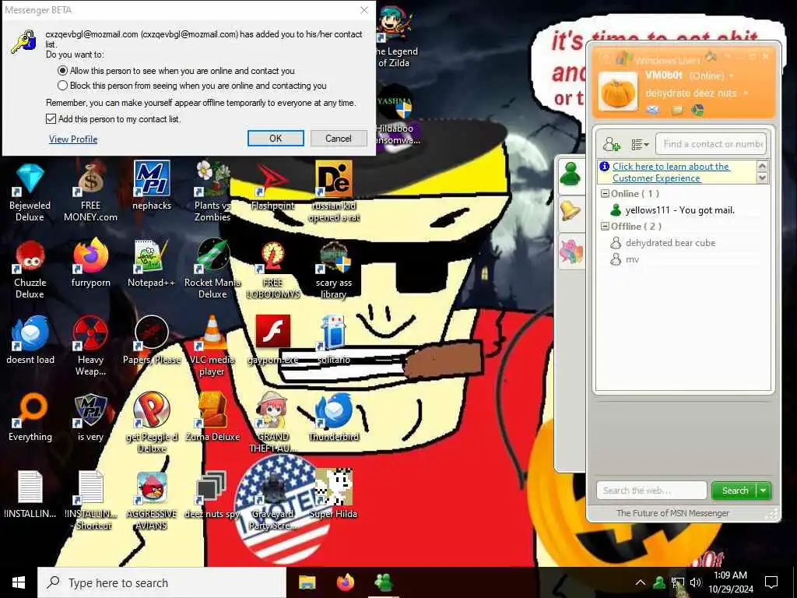The image size is (797, 598).
Task: Focus the Search the web field
Action: (x=651, y=491)
